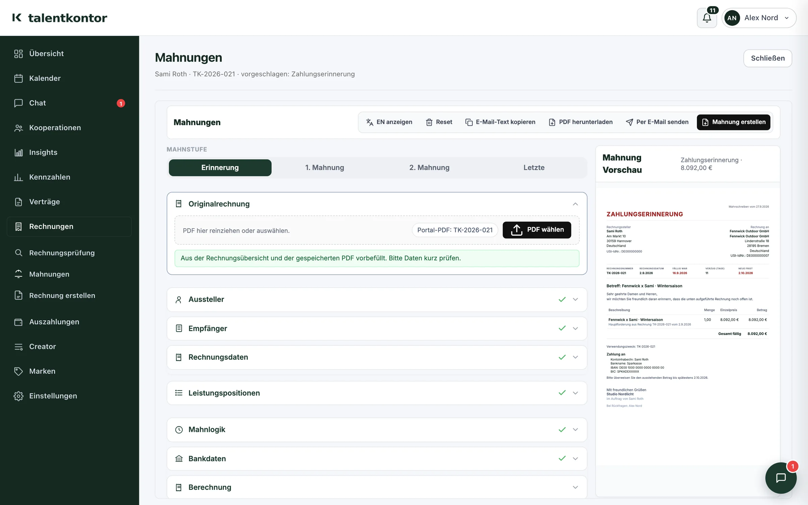Expand the Mahnlogik section chevron

[x=575, y=430]
